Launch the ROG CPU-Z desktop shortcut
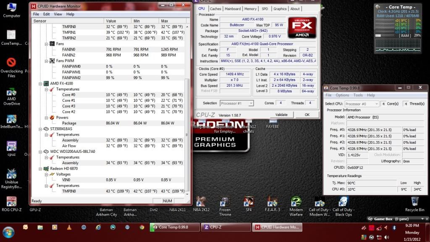Screen dimensions: 430x242 (x=11, y=204)
